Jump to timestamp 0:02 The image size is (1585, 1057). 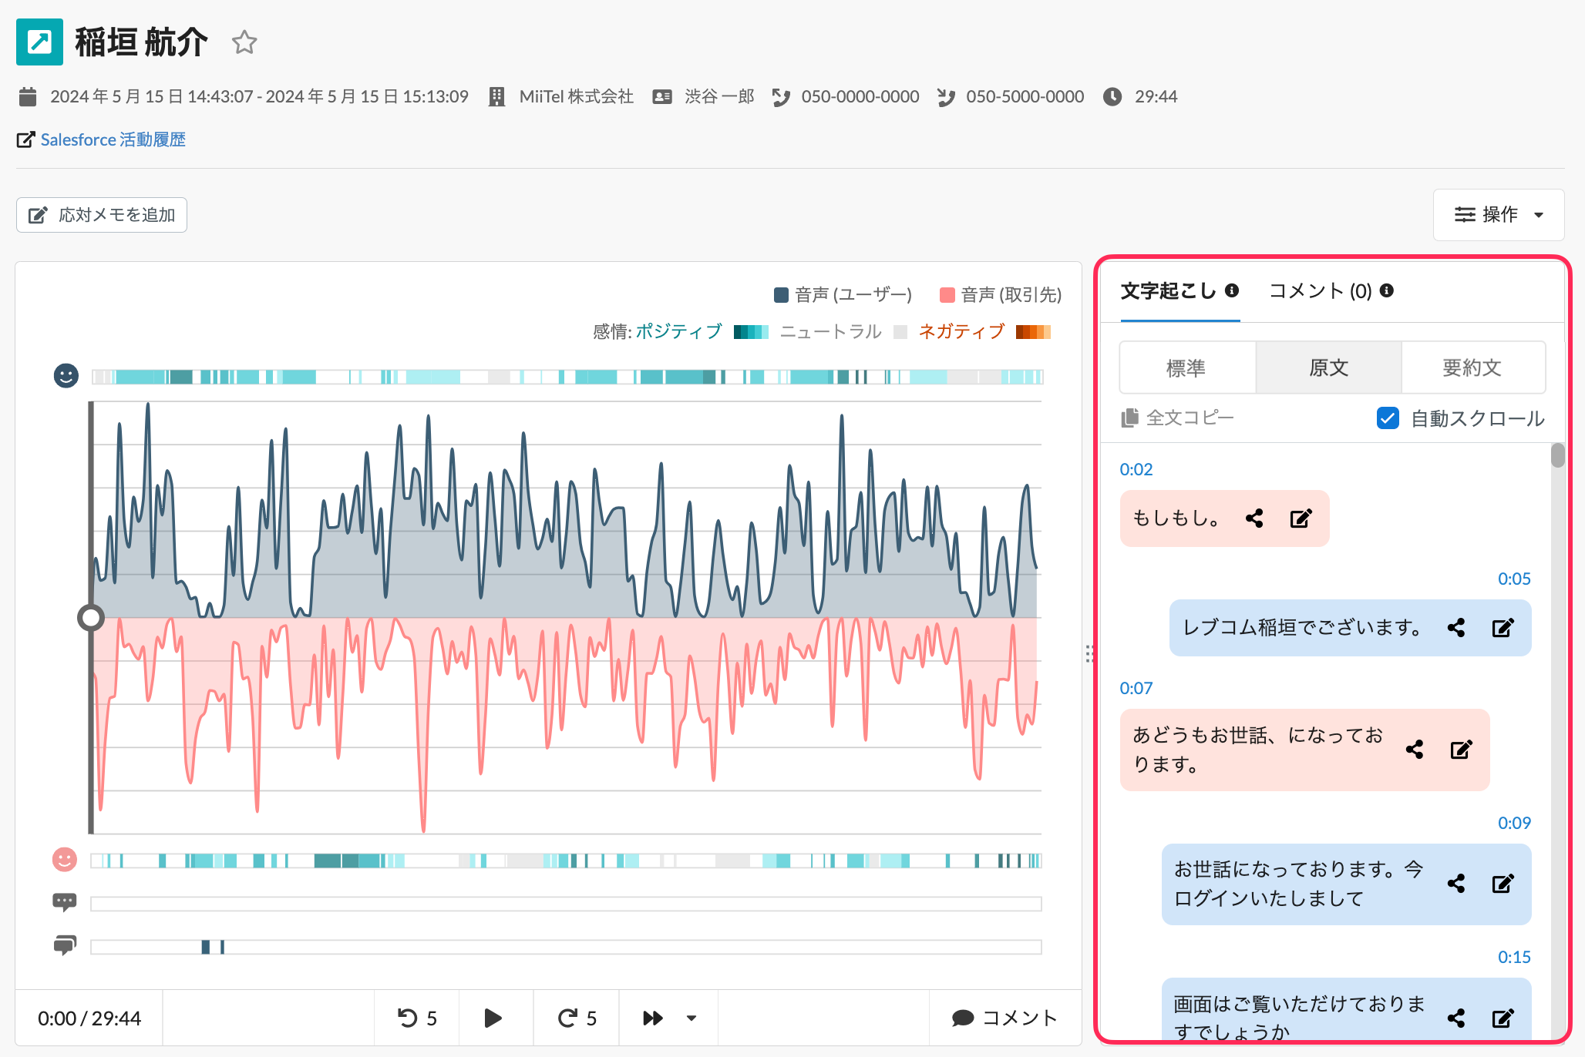pyautogui.click(x=1136, y=469)
